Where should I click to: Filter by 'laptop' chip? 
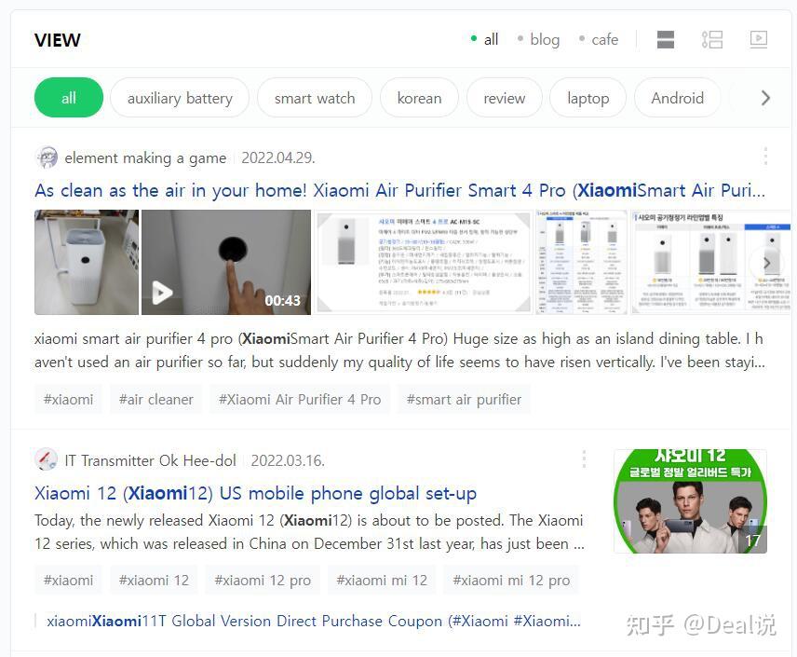tap(588, 98)
